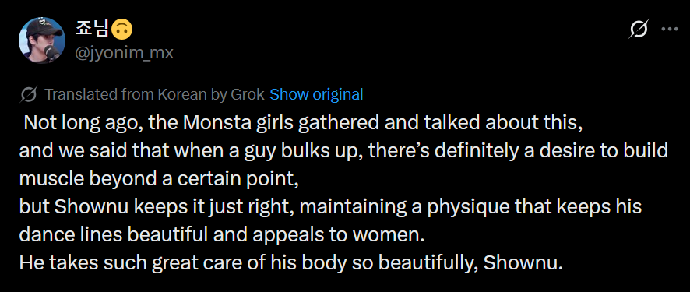Screen dimensions: 690x292
Task: Click the 'Translated from Korean by Grok' label
Action: (x=154, y=94)
